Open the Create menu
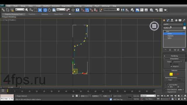 pyautogui.click(x=38, y=6)
